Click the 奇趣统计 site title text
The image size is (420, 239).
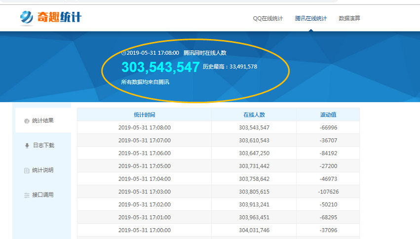coord(59,17)
